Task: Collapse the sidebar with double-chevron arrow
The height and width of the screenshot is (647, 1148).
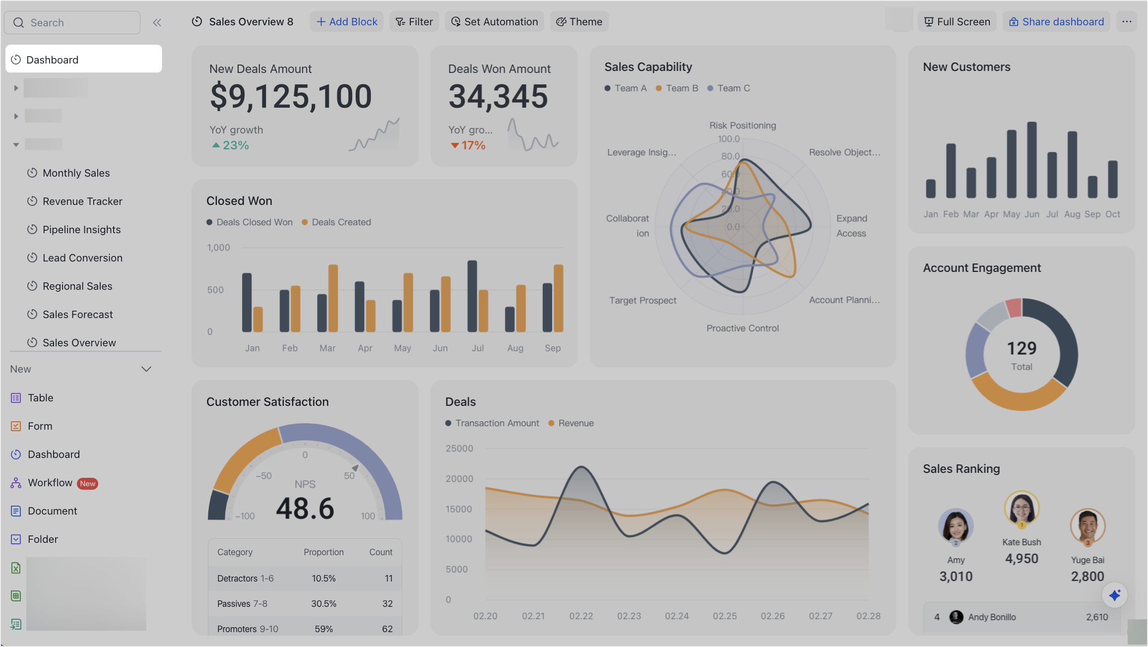Action: [157, 22]
